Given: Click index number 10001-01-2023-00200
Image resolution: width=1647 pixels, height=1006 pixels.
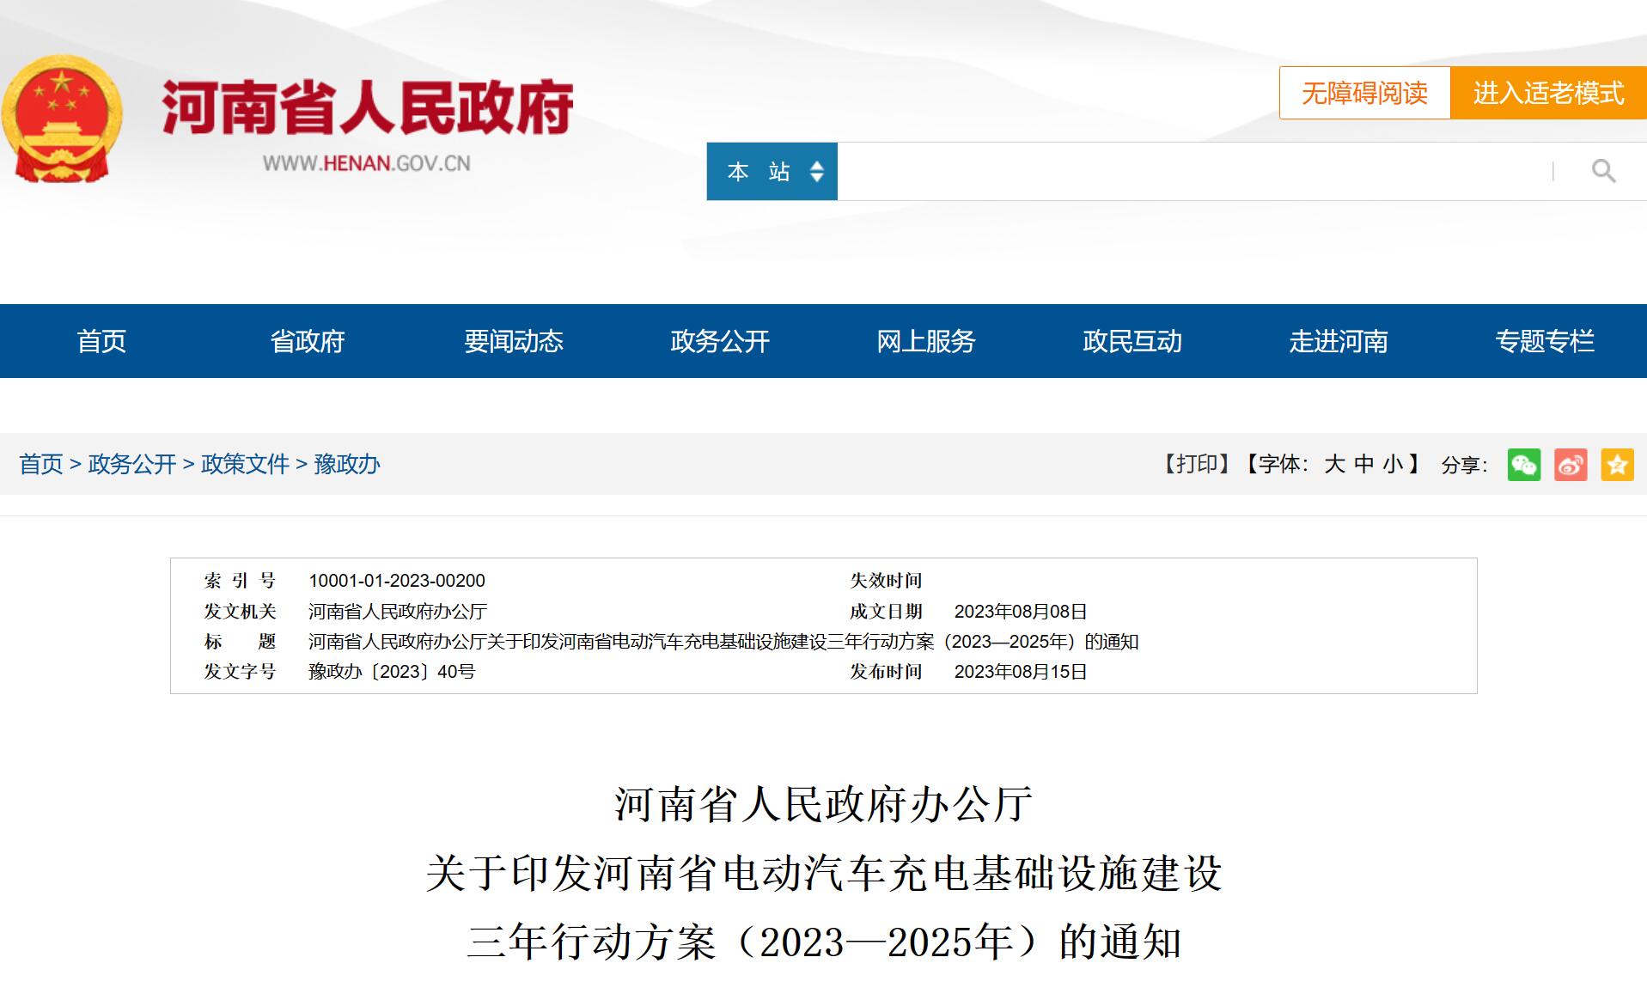Looking at the screenshot, I should pyautogui.click(x=397, y=581).
